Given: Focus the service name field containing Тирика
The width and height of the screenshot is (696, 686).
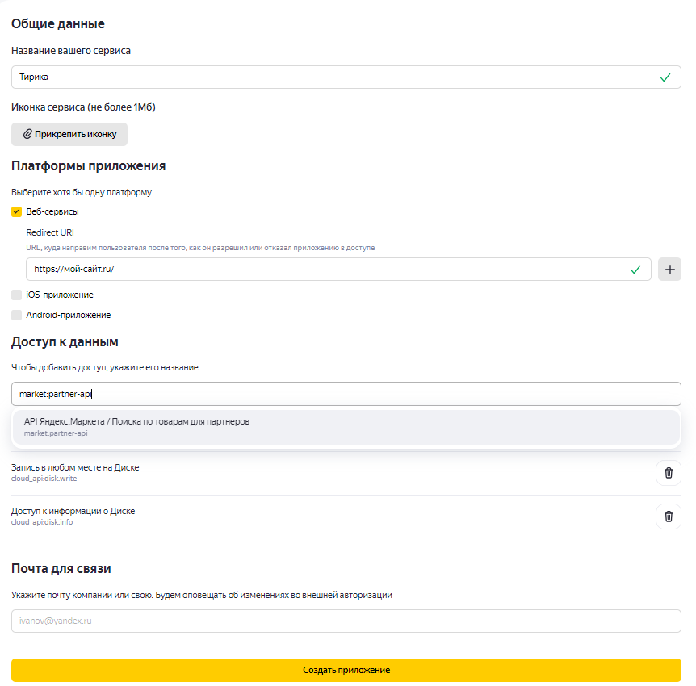Looking at the screenshot, I should pos(346,77).
